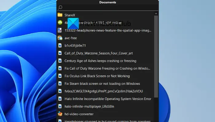Viewport: 215px width, 122px height.
Task: Click the Halo Infinite Incompatible file icon
Action: click(60, 99)
